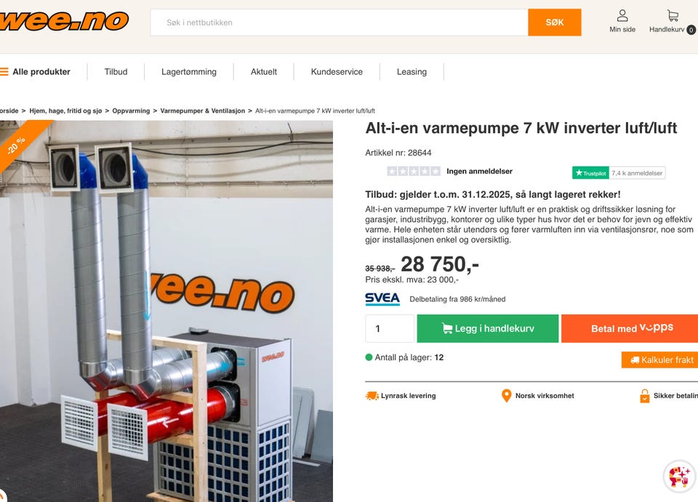Go to the Leasing menu item
698x502 pixels.
[x=412, y=72]
